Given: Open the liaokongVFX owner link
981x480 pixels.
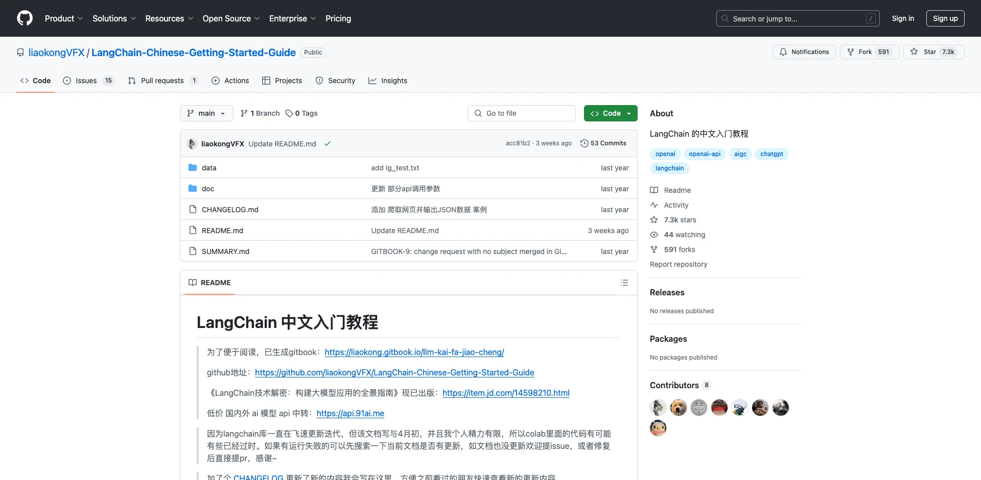Looking at the screenshot, I should 56,53.
